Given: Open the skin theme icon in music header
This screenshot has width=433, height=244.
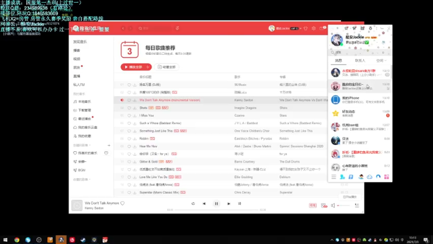Looking at the screenshot, I should (x=306, y=28).
